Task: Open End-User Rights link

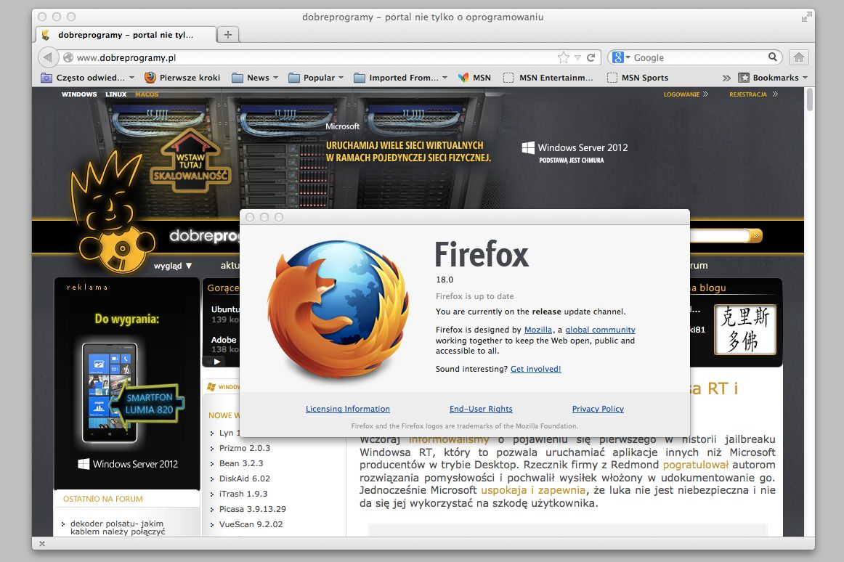Action: [x=481, y=409]
